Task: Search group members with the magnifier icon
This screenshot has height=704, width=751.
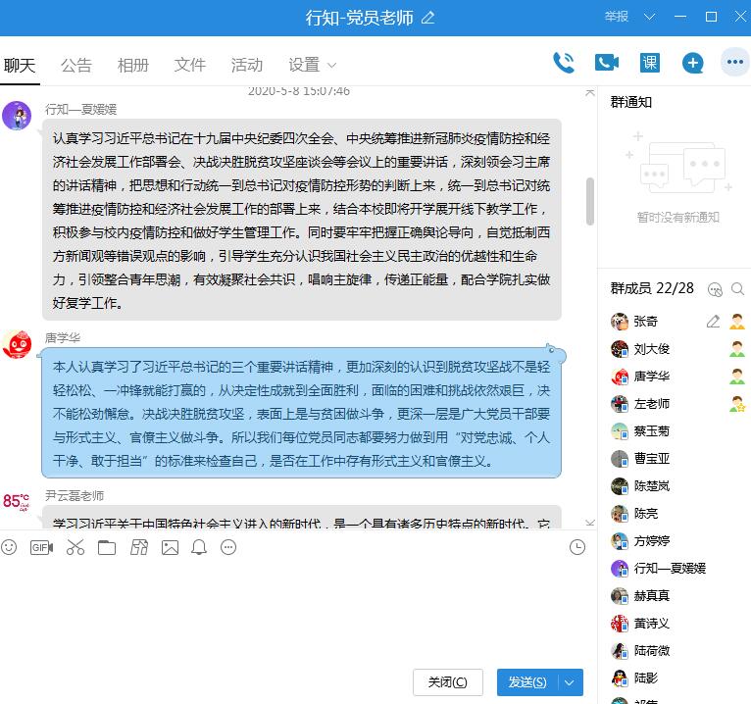Action: click(x=737, y=289)
